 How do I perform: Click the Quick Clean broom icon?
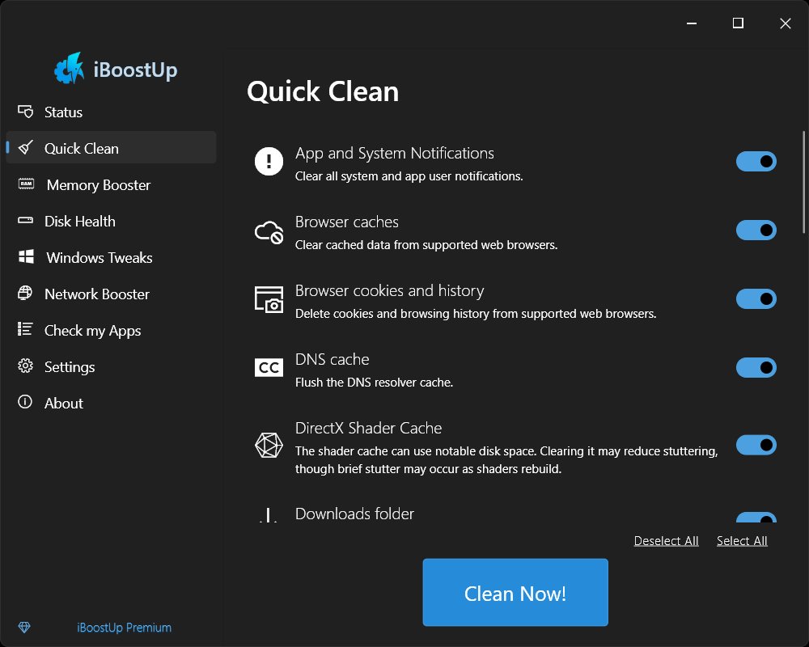pos(25,148)
